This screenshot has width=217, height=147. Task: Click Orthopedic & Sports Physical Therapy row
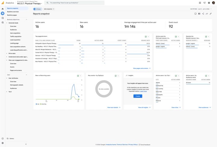(x=93, y=43)
